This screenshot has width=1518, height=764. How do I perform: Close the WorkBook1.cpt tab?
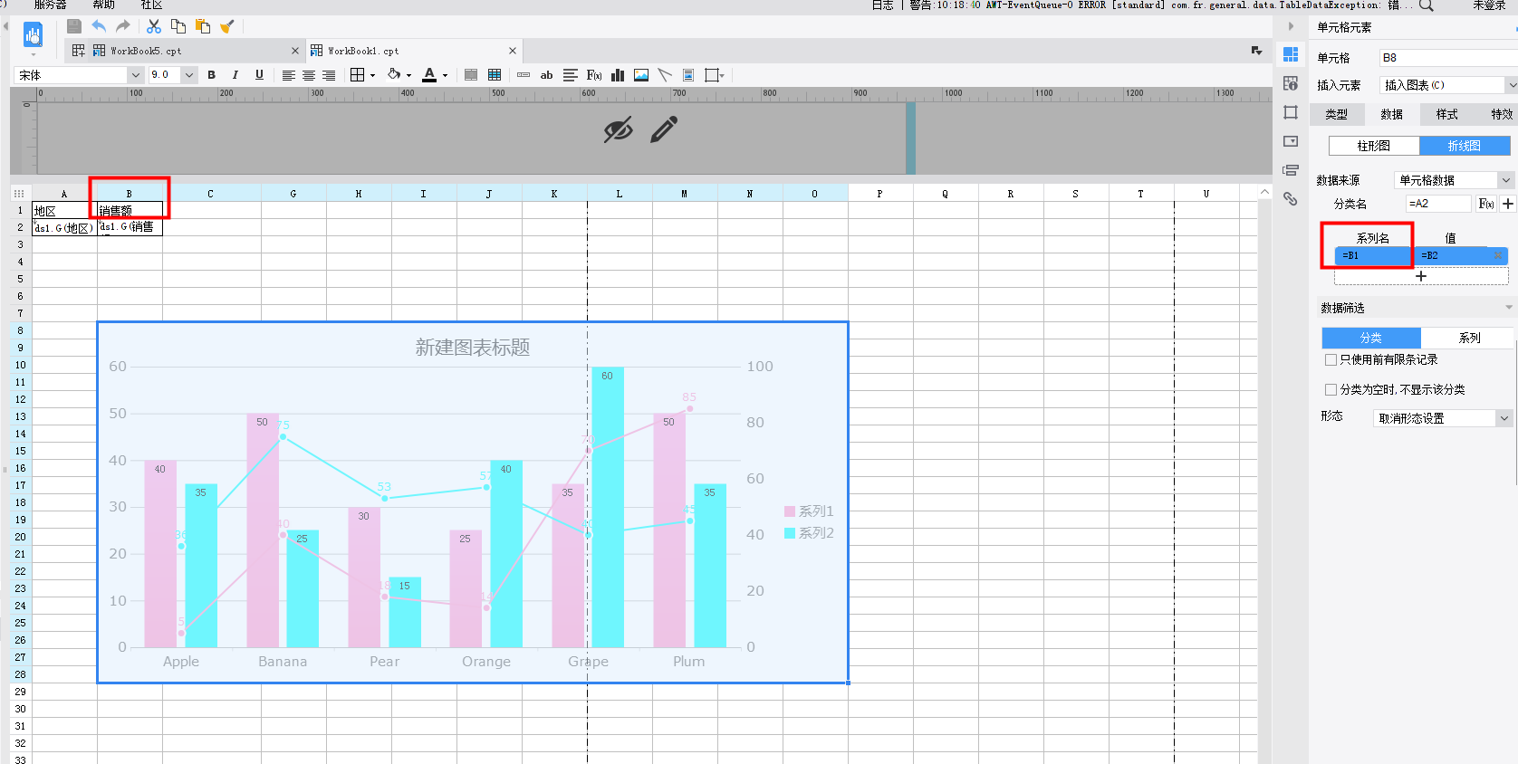coord(513,51)
